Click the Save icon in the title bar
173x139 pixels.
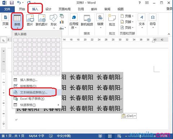pos(12,3)
